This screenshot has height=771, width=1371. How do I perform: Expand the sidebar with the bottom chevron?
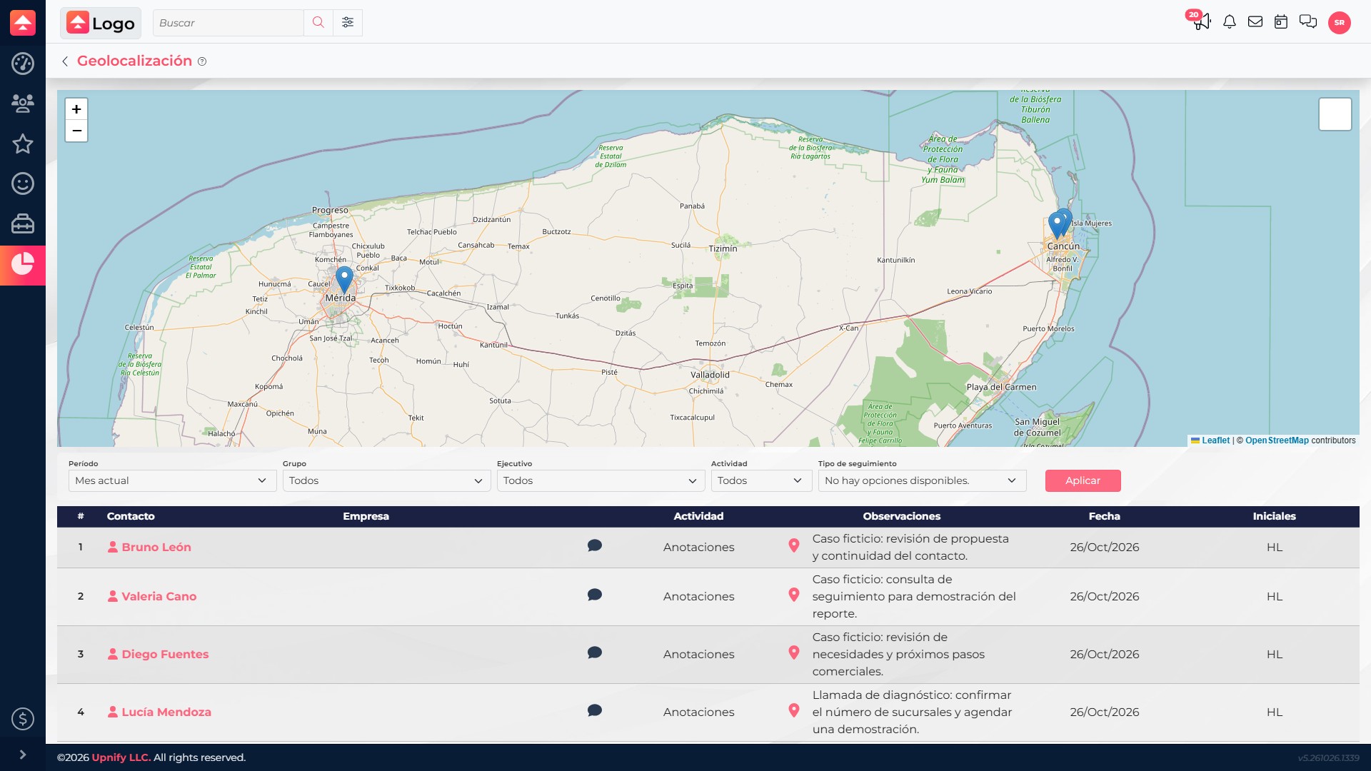pos(23,755)
